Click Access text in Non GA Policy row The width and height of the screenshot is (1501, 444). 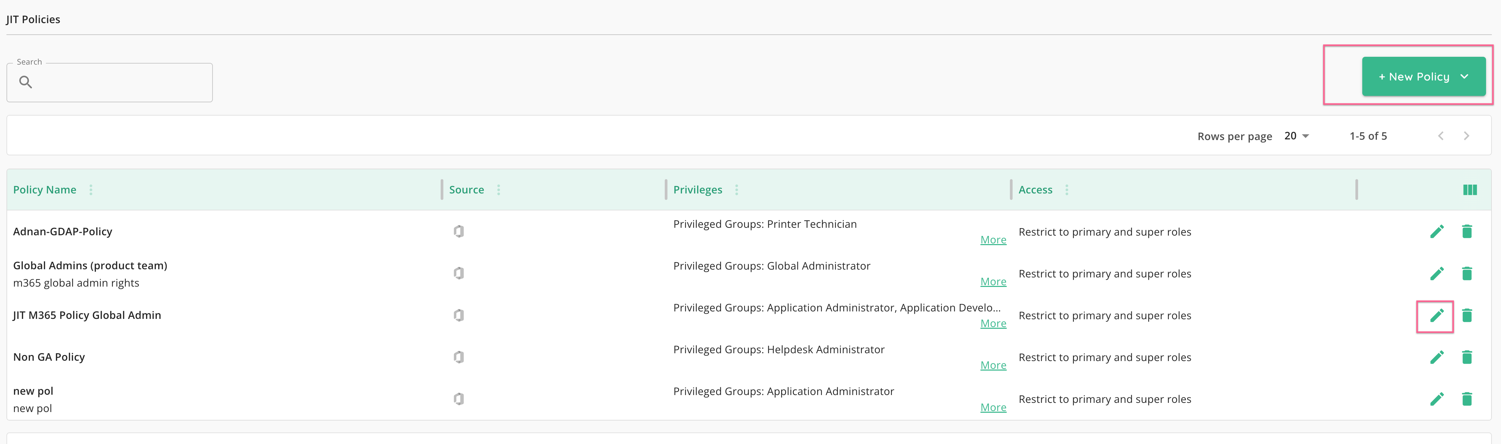pos(1105,358)
